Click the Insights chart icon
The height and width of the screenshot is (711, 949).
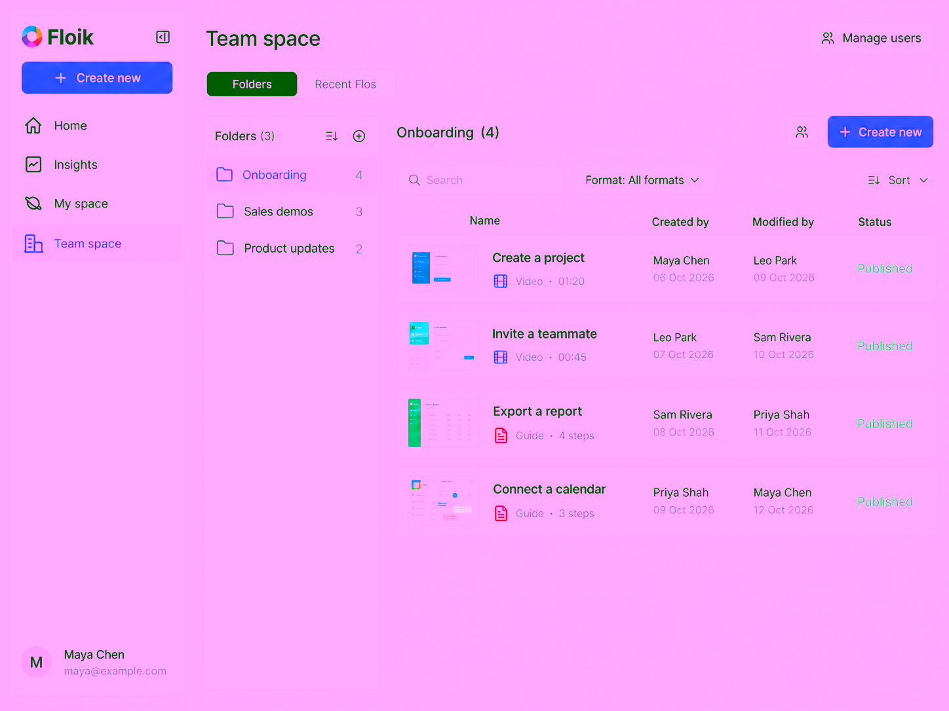tap(33, 164)
